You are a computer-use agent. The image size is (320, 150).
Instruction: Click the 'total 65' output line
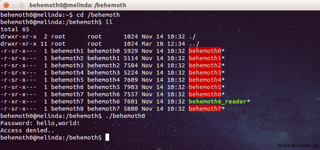tap(15, 29)
